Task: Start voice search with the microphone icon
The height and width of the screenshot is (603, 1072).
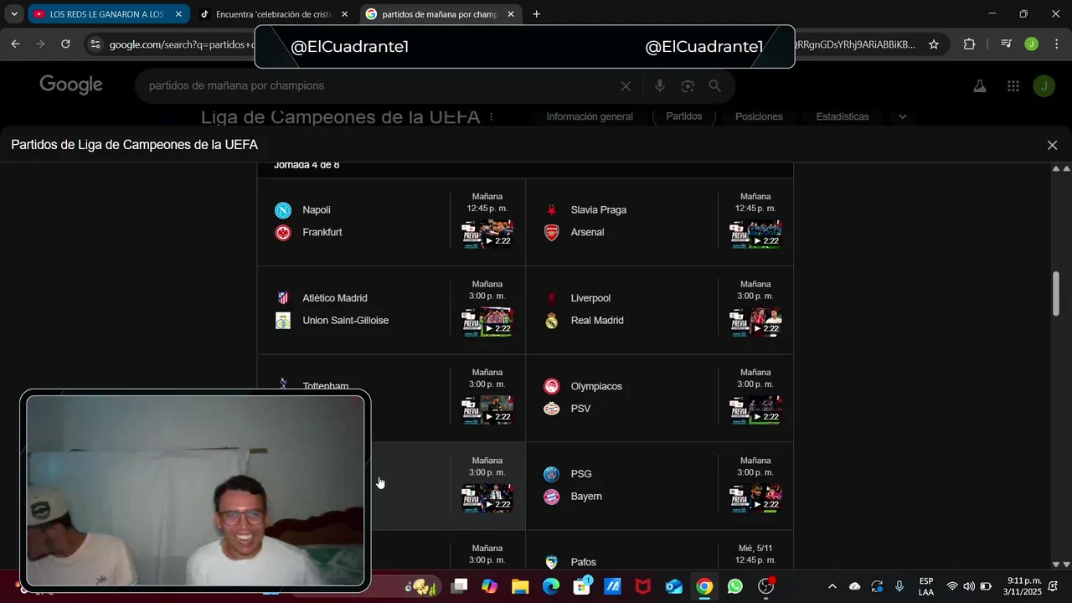Action: coord(660,85)
